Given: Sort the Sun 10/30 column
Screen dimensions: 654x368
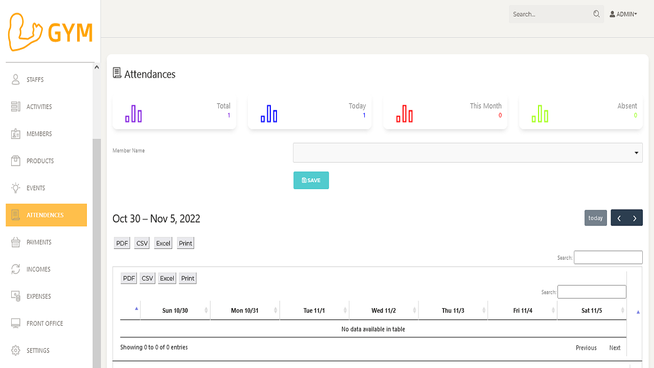Looking at the screenshot, I should 175,310.
